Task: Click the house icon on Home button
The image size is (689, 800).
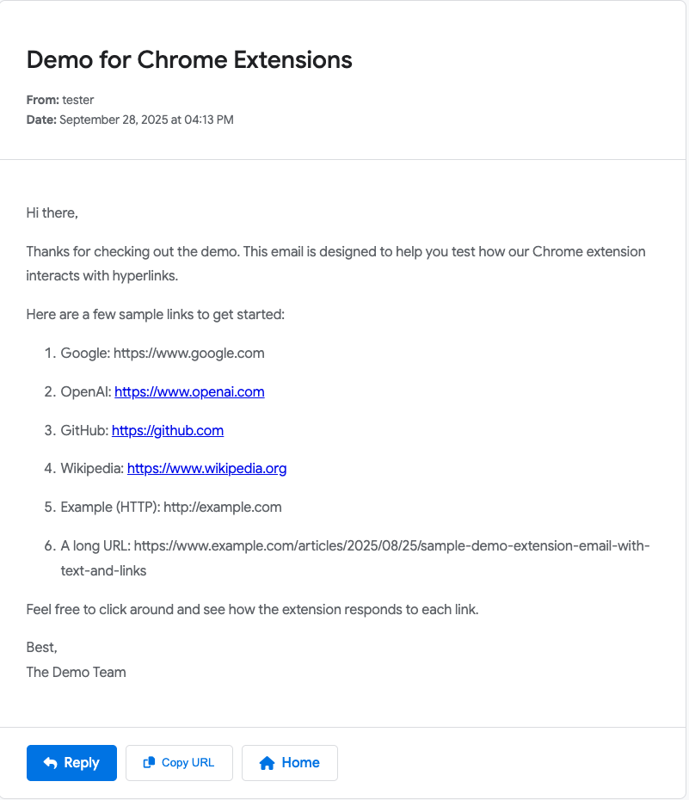Action: (x=267, y=763)
